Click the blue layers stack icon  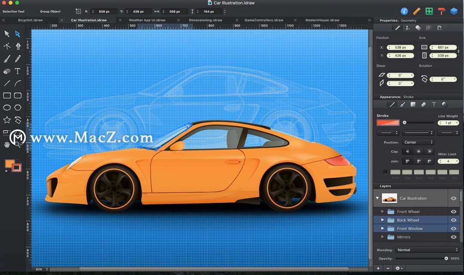(454, 12)
